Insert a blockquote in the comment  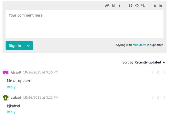point(130,5)
